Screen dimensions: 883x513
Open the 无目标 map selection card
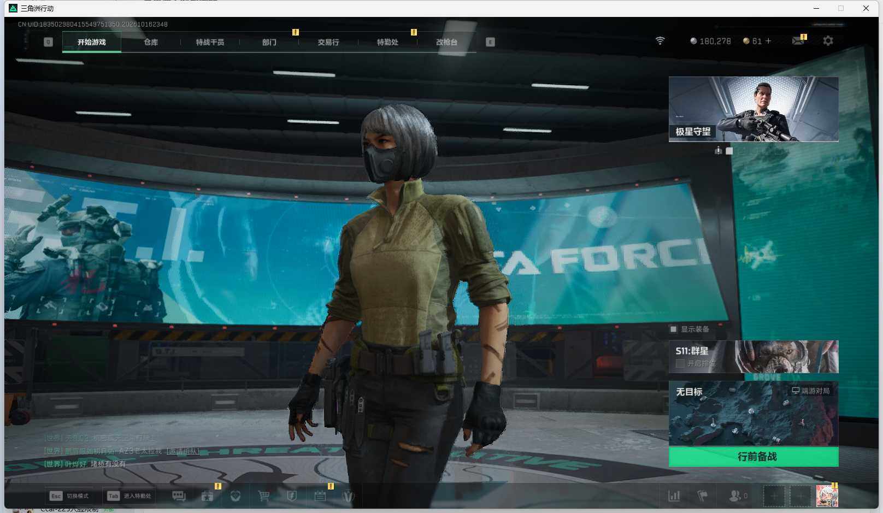754,414
